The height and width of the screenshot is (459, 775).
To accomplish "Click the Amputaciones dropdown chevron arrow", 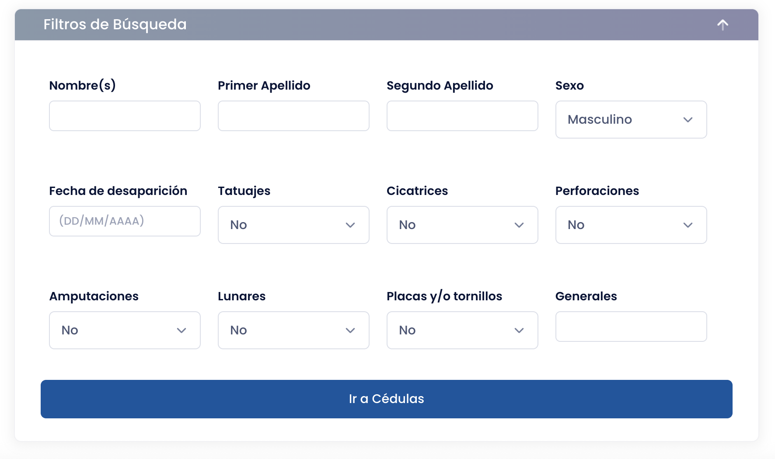I will pos(181,330).
